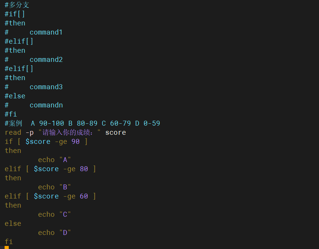Image resolution: width=319 pixels, height=249 pixels.
Task: Click the number 80 in the elif condition
Action: (84, 169)
